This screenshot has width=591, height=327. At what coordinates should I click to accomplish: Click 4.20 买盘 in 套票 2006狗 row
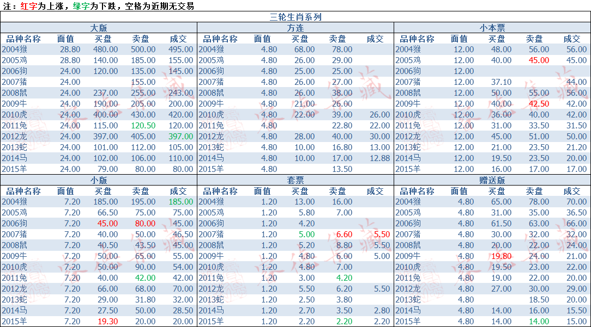click(306, 224)
